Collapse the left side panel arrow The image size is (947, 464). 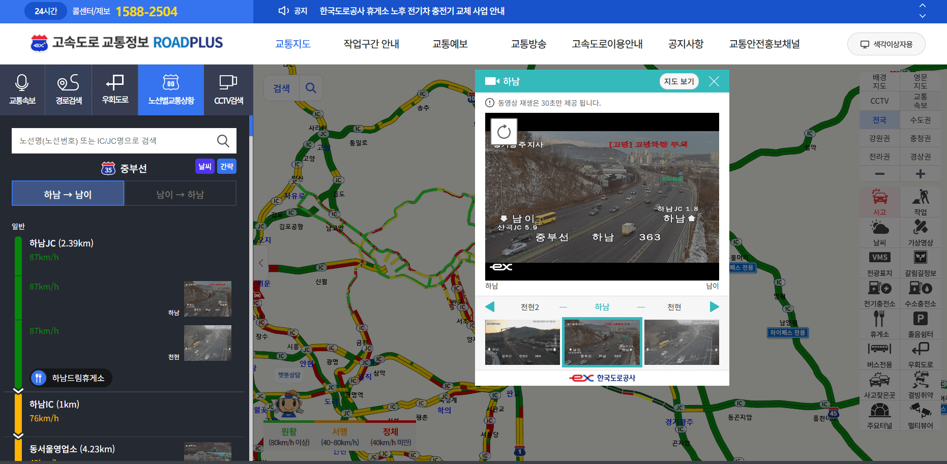point(261,263)
